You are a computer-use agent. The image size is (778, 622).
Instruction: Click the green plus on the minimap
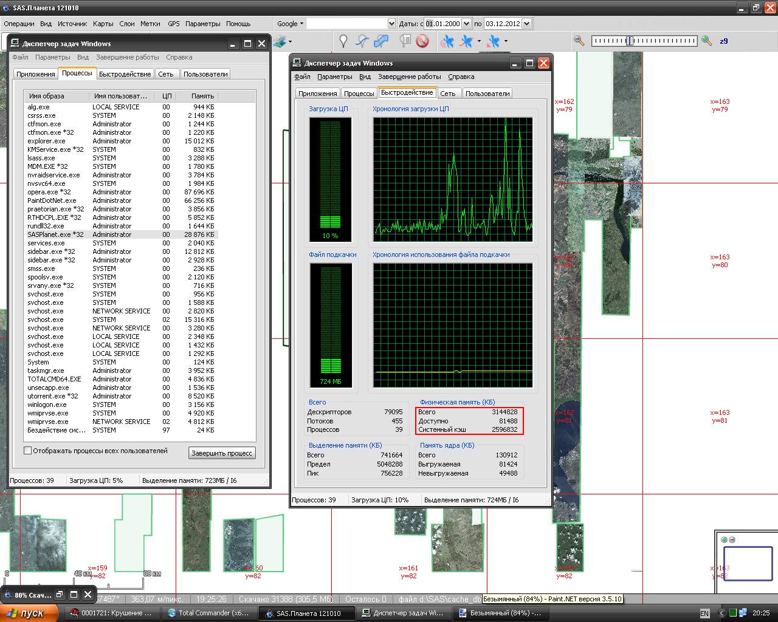click(x=724, y=539)
